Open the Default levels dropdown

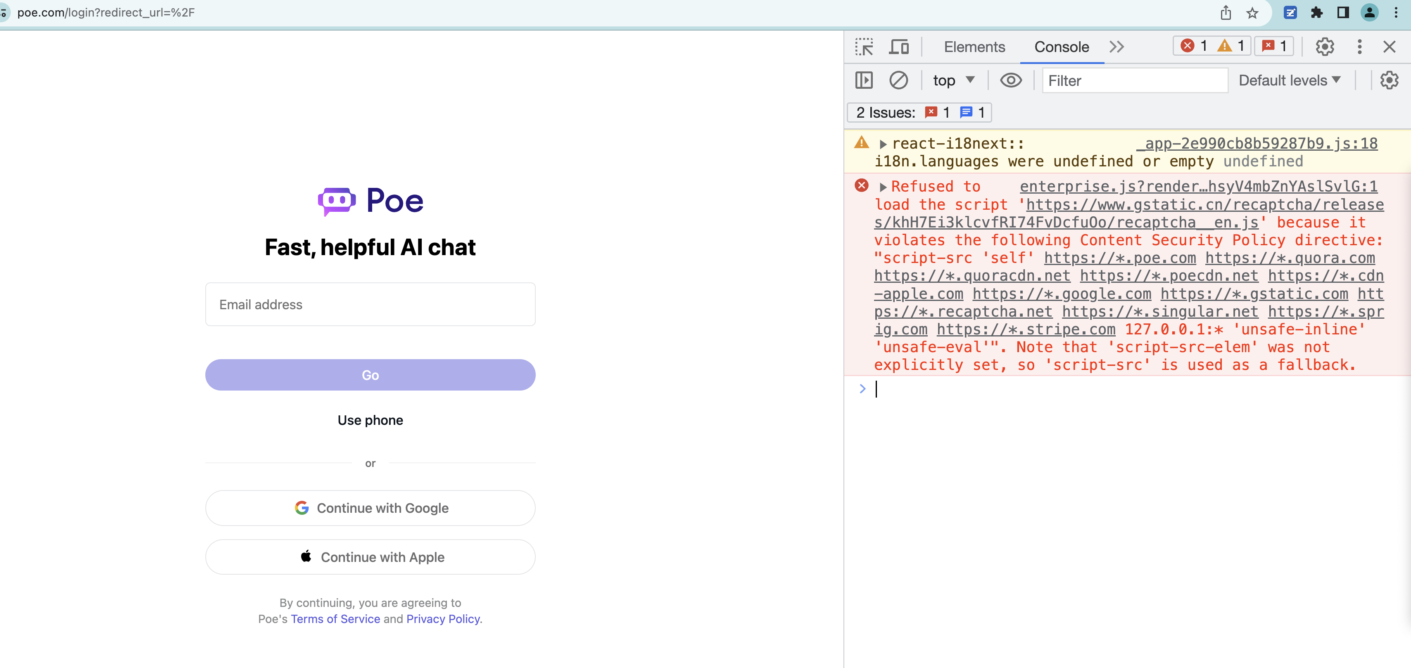[x=1289, y=81]
